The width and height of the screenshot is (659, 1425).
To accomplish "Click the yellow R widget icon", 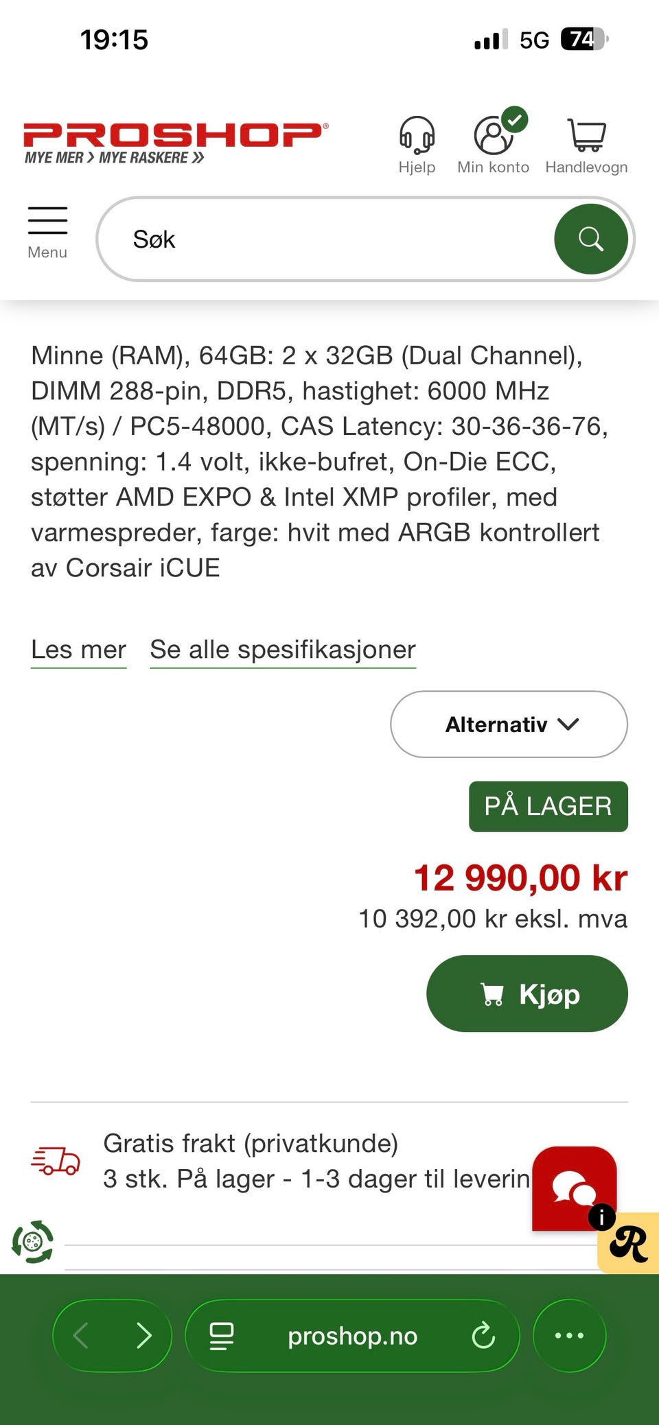I will click(x=629, y=1243).
